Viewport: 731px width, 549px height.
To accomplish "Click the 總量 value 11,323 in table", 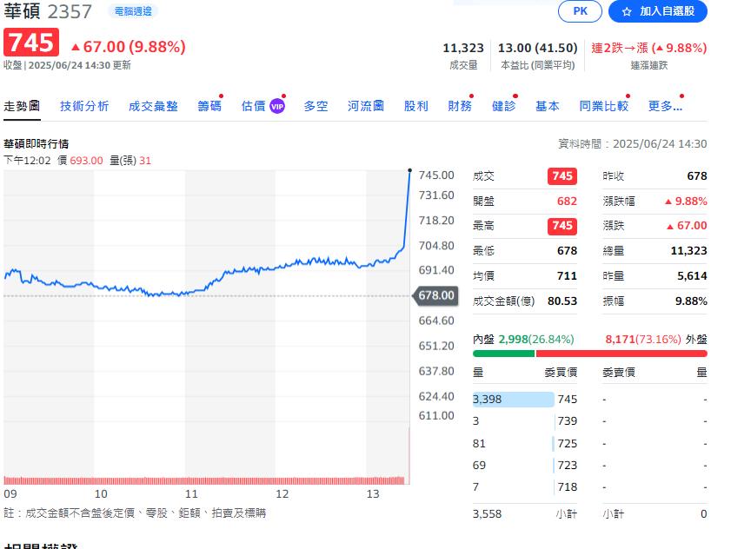I will tap(688, 251).
